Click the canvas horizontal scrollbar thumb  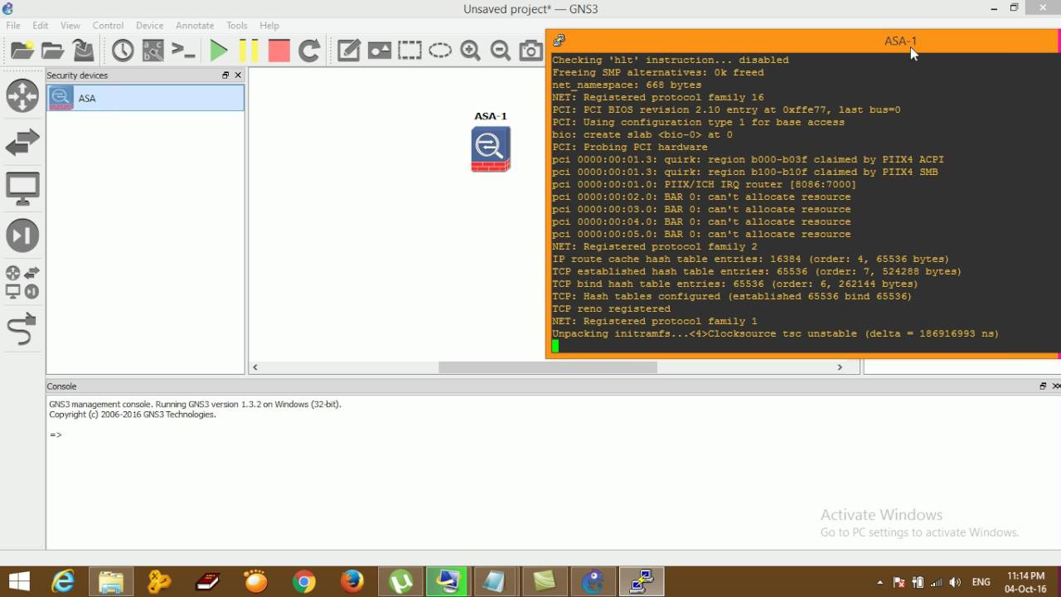pyautogui.click(x=548, y=367)
